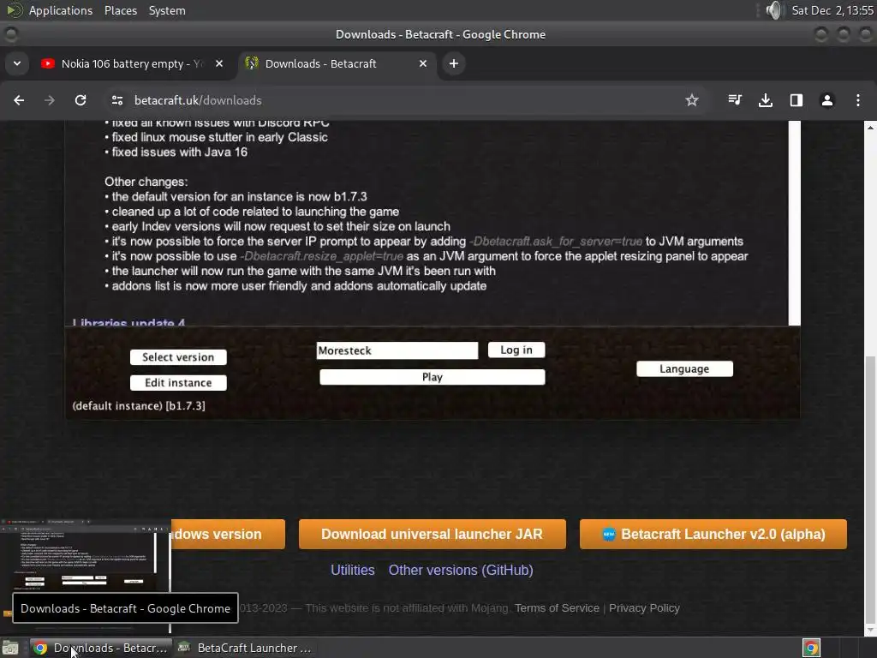
Task: Open the System menu
Action: [x=167, y=10]
